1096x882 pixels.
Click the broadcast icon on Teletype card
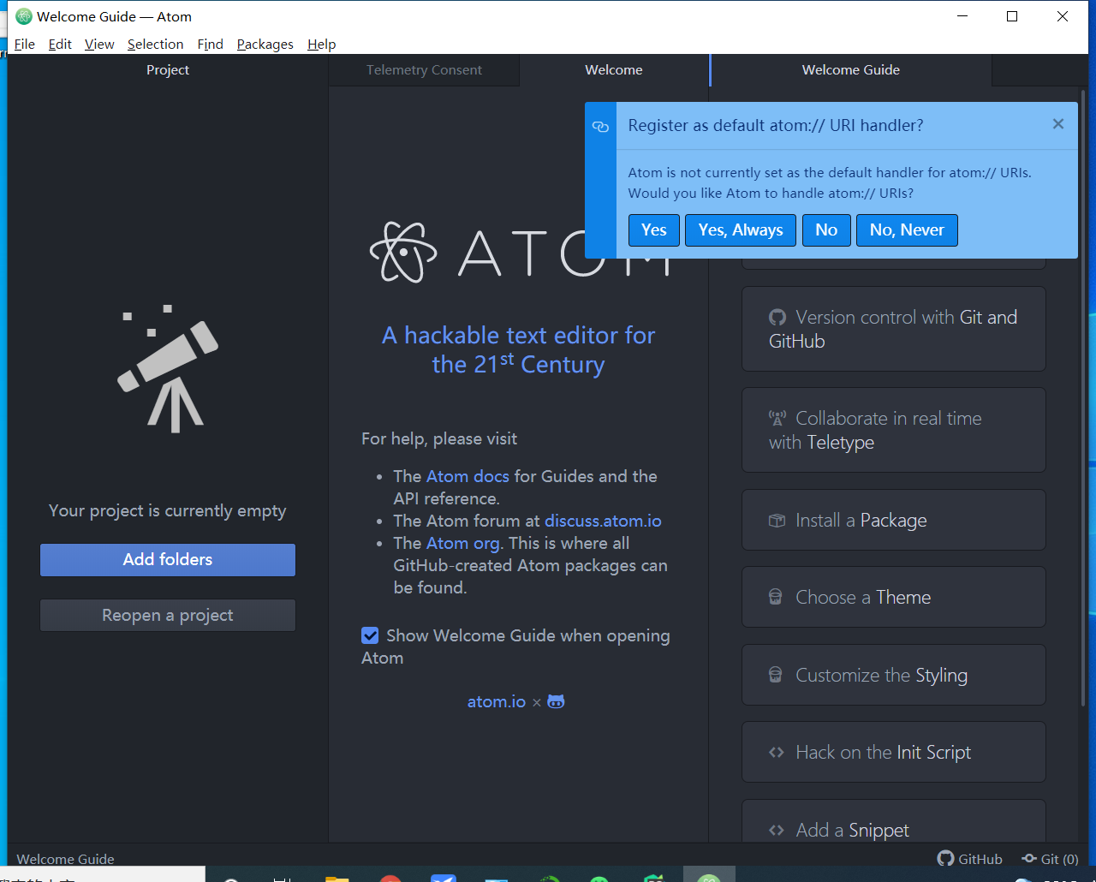click(x=777, y=419)
